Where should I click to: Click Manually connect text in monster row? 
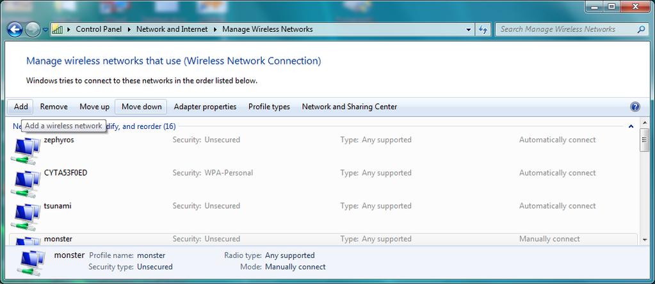click(x=549, y=239)
